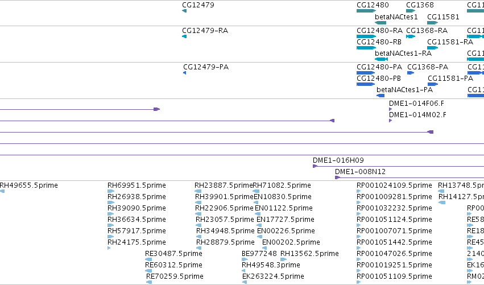This screenshot has height=285, width=484.
Task: Open EST RH26938.5prime
Action: (136, 197)
